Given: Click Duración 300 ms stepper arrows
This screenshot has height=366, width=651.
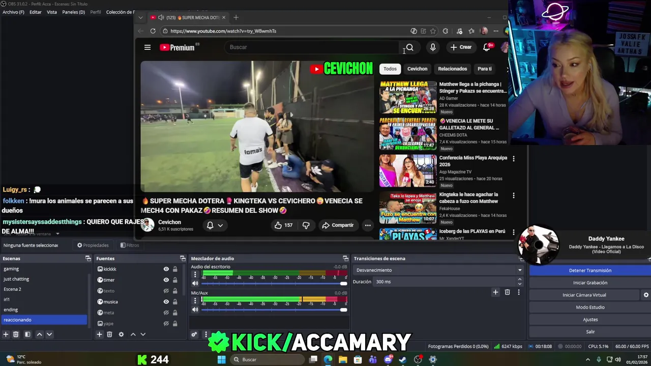Looking at the screenshot, I should 519,282.
